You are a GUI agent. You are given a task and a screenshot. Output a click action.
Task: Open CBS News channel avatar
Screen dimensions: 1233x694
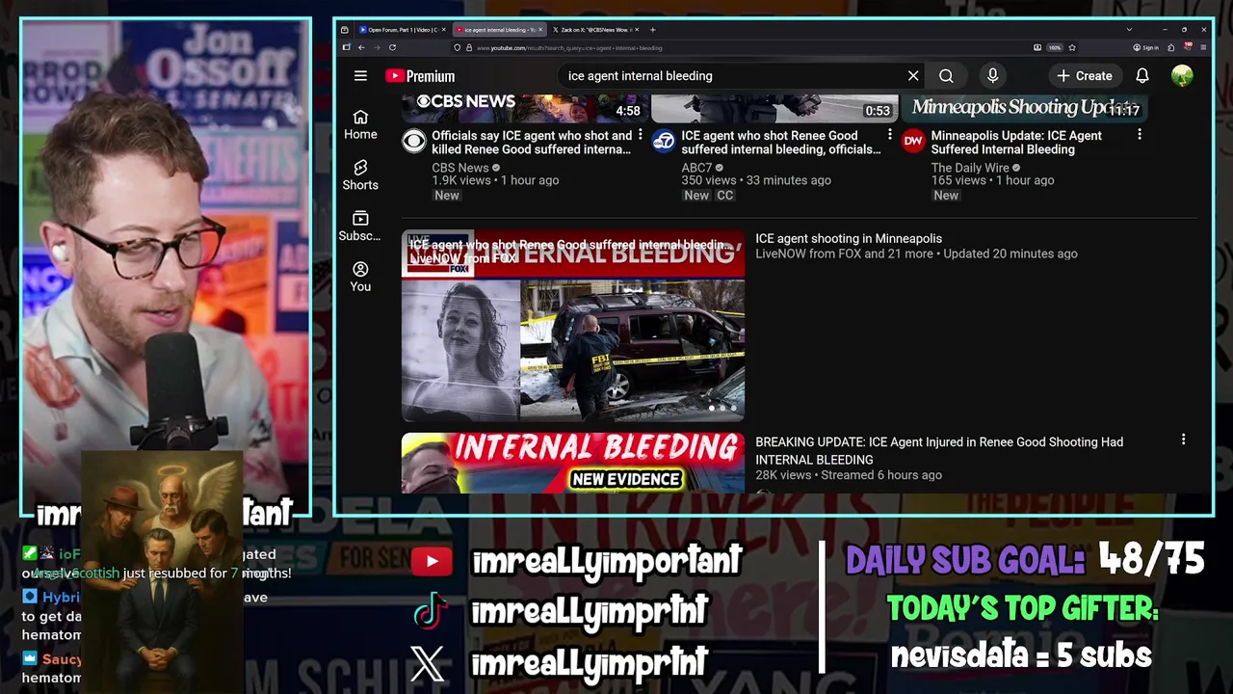pos(413,143)
